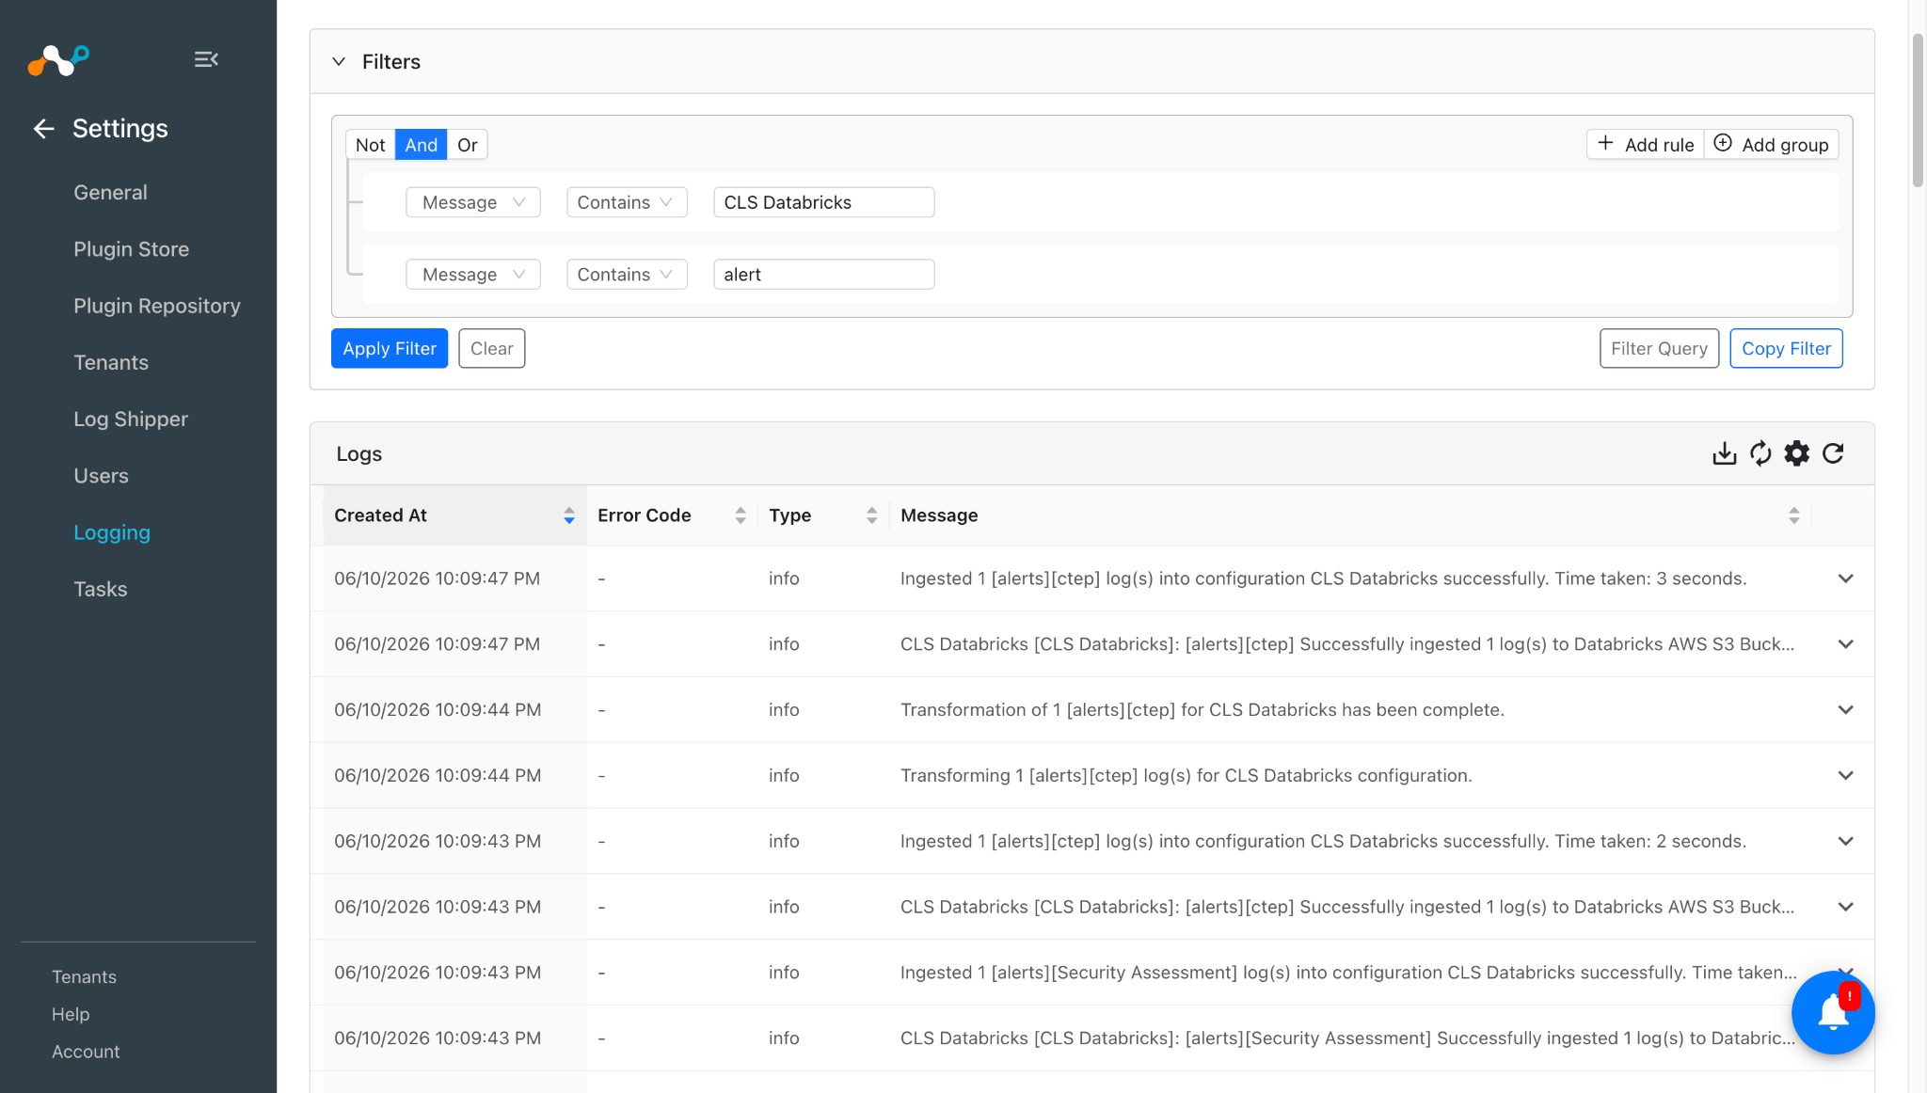Image resolution: width=1927 pixels, height=1093 pixels.
Task: Click bottom Tenants link
Action: pos(84,977)
